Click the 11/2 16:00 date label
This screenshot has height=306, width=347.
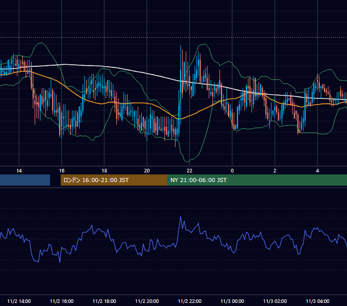click(62, 301)
